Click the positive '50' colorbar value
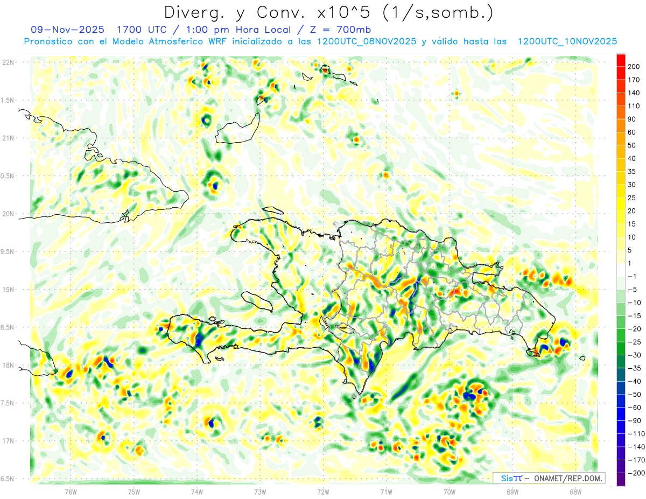 coord(631,145)
